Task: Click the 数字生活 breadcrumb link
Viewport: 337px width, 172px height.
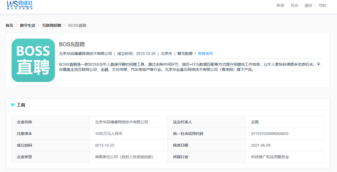Action: click(28, 25)
